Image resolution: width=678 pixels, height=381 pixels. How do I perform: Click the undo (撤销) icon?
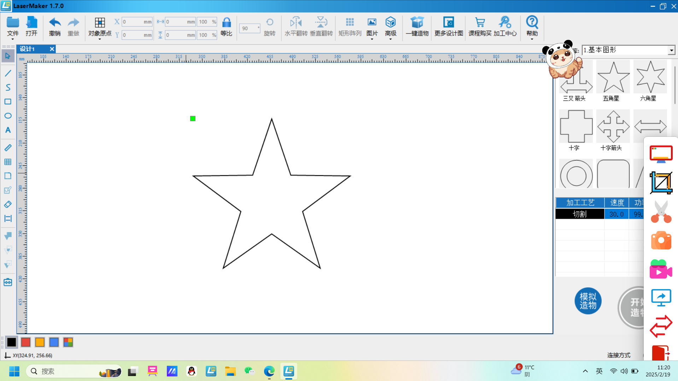coord(54,27)
